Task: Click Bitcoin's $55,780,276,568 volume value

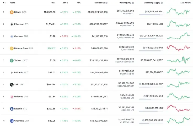Action: pos(125,11)
